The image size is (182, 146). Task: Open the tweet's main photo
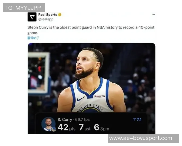click(x=92, y=89)
